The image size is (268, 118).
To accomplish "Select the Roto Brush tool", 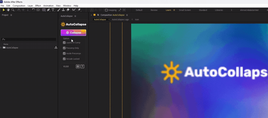I will (74, 10).
